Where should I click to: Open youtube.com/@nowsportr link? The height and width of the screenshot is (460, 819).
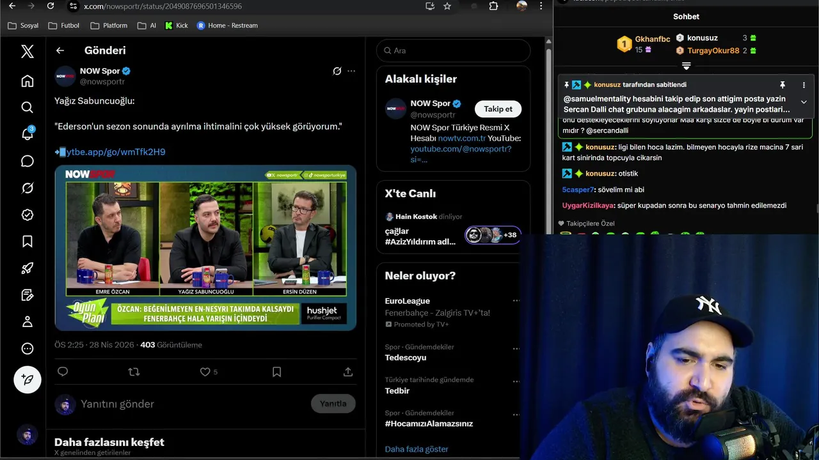pos(461,149)
